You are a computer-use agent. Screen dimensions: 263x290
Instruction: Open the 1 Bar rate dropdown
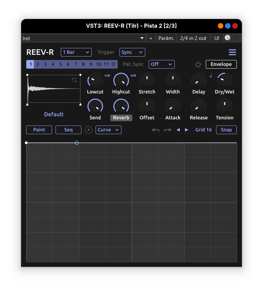(x=76, y=52)
